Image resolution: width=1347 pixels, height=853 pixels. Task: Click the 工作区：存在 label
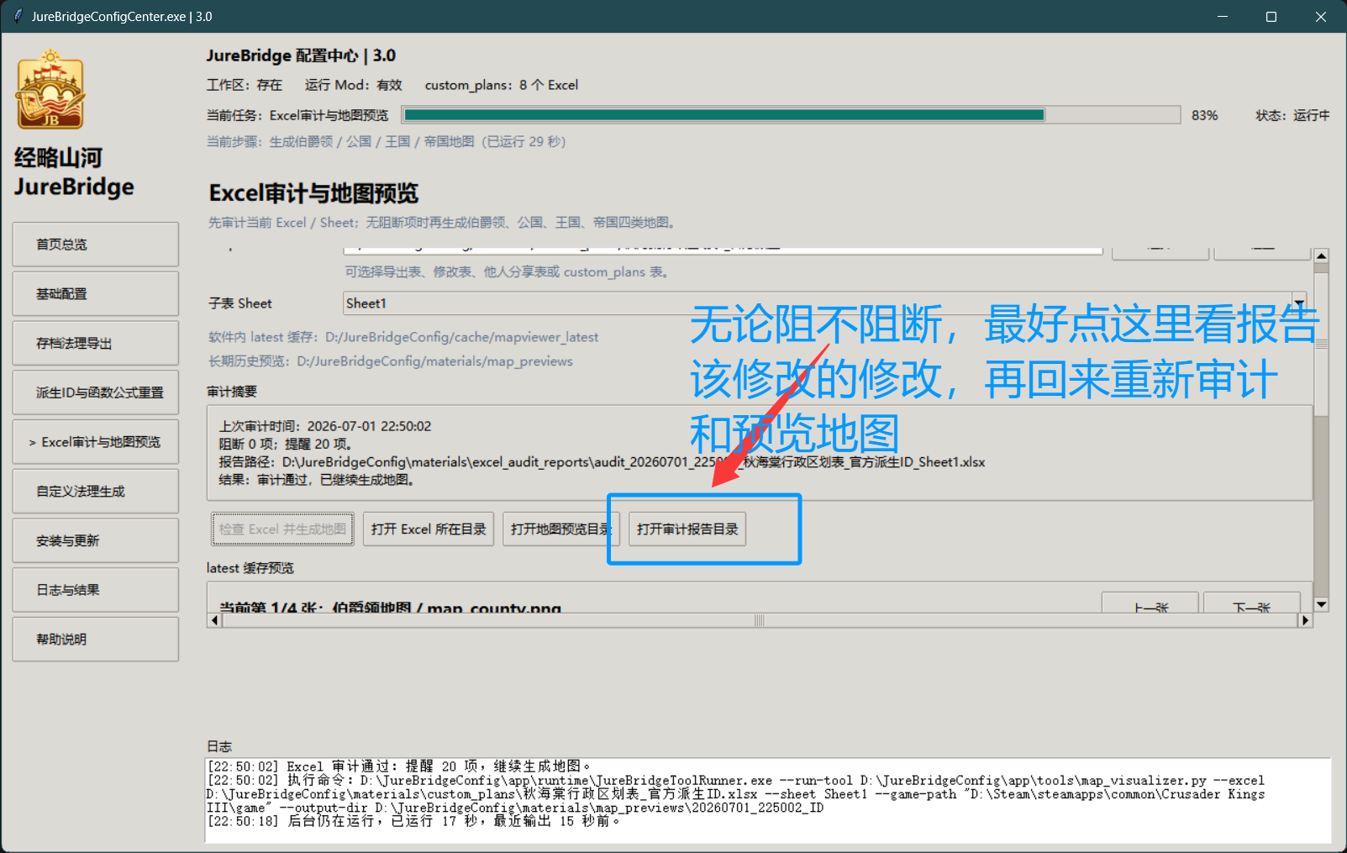coord(245,85)
